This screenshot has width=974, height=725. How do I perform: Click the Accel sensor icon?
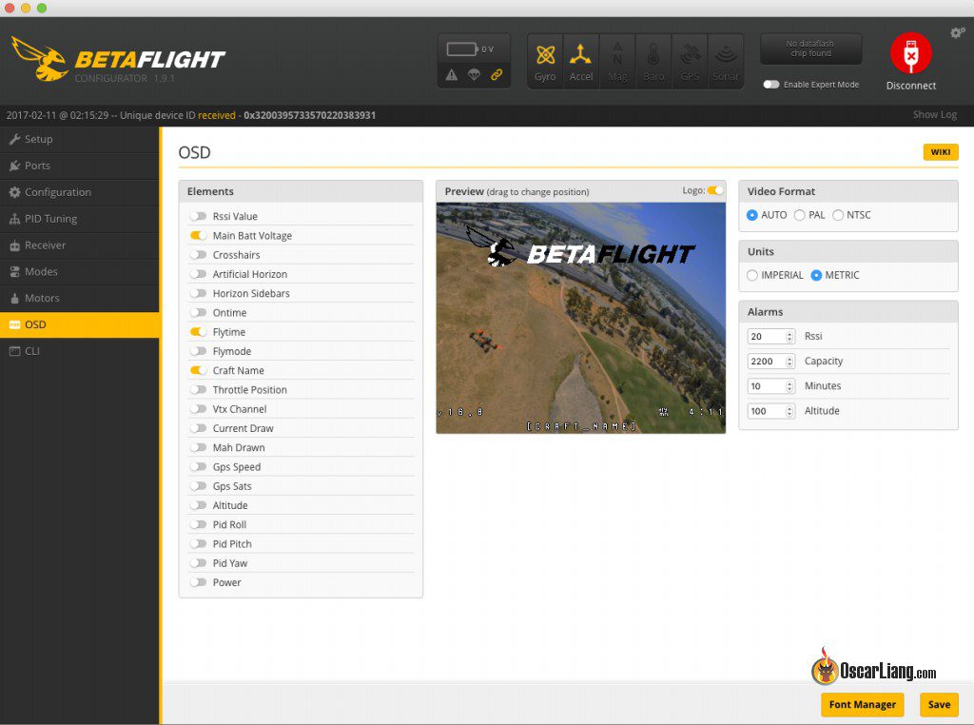581,61
